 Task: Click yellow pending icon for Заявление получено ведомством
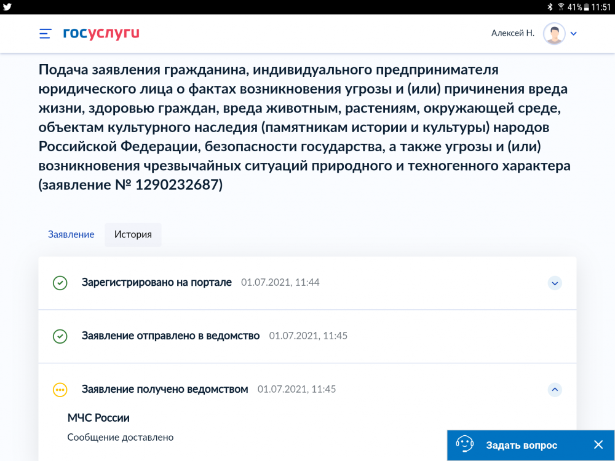pyautogui.click(x=60, y=389)
